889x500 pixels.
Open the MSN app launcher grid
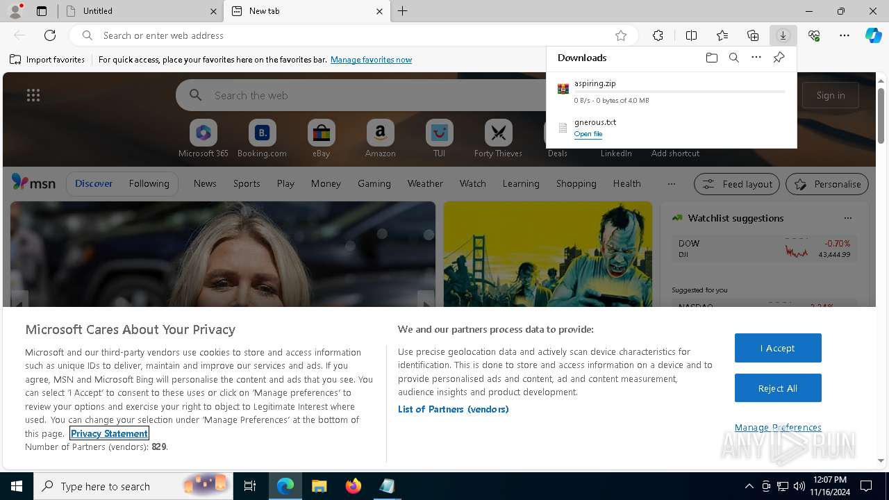click(x=33, y=95)
